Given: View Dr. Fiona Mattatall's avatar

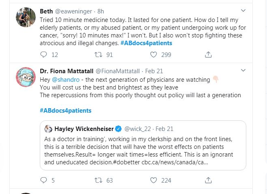Looking at the screenshot, I should pos(26,77).
